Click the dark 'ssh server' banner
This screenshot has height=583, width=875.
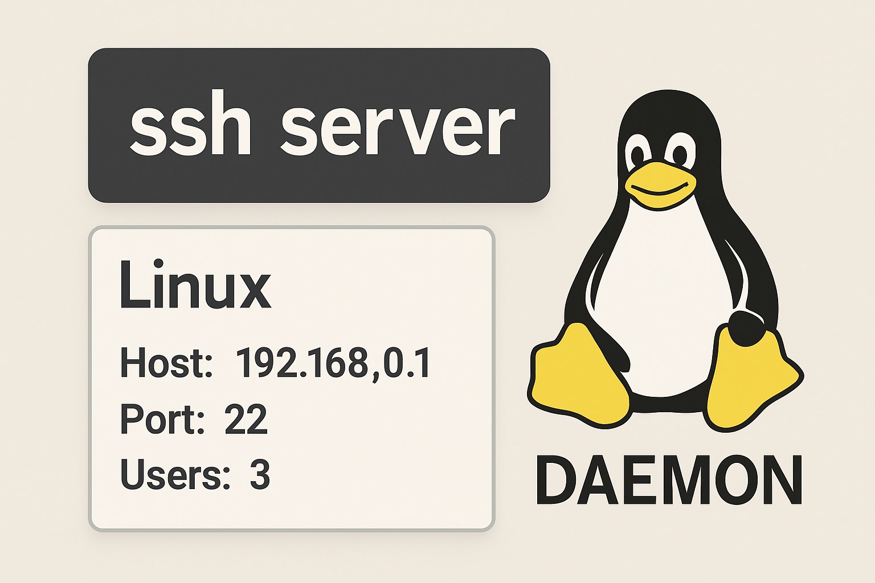point(319,125)
